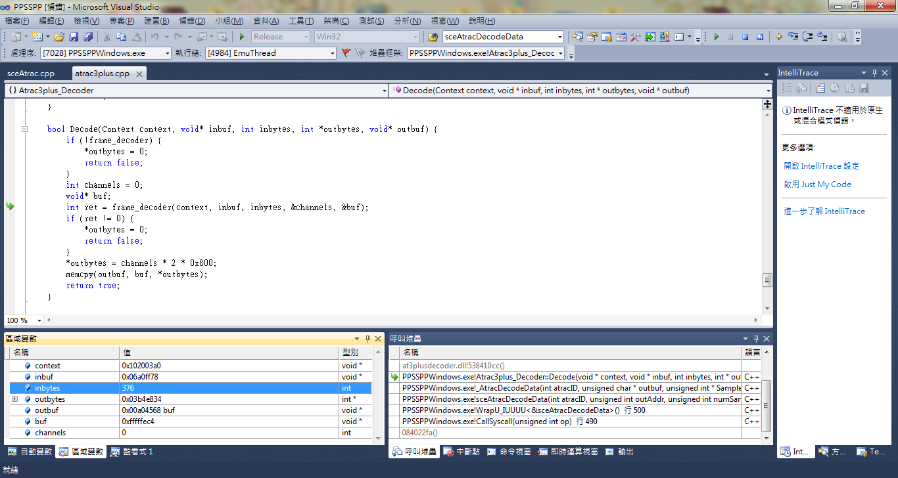Click the code editor vertical scrollbar thumb
Viewport: 898px width, 478px height.
tap(767, 280)
